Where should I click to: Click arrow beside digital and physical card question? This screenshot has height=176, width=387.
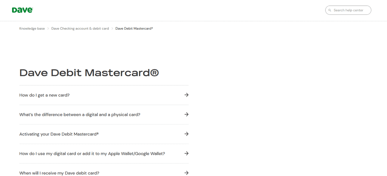tap(186, 114)
